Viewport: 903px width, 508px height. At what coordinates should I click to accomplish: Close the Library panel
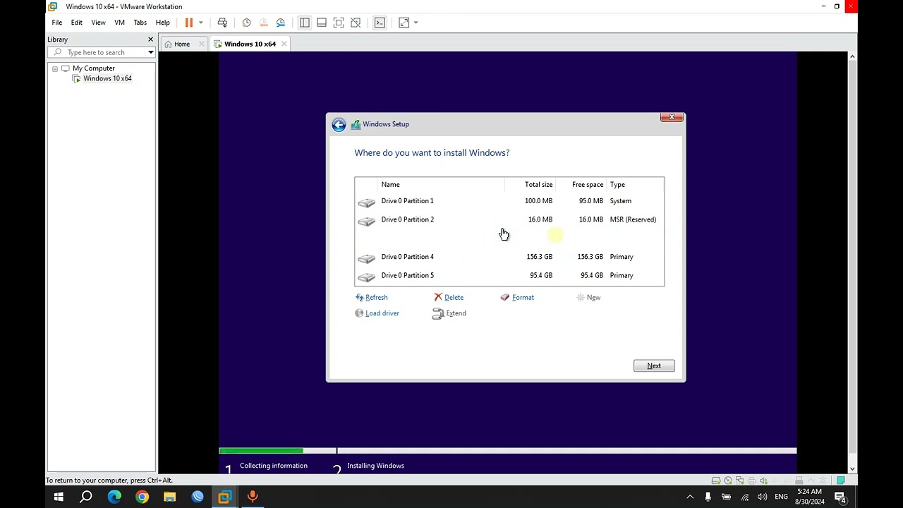pyautogui.click(x=150, y=40)
